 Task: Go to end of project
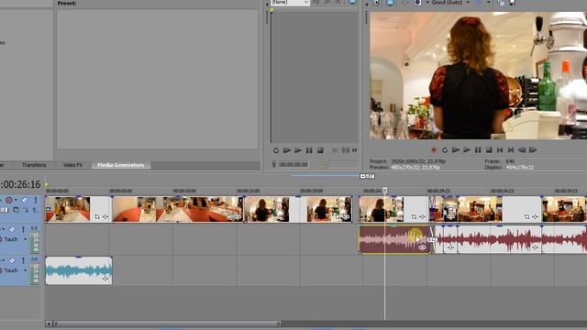[511, 150]
